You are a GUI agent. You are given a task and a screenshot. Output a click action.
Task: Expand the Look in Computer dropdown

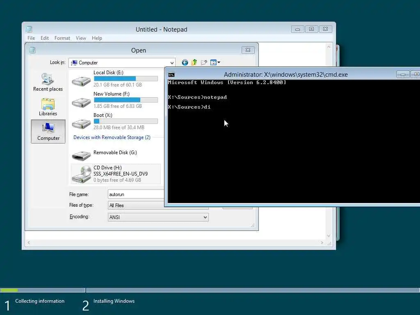pos(172,63)
